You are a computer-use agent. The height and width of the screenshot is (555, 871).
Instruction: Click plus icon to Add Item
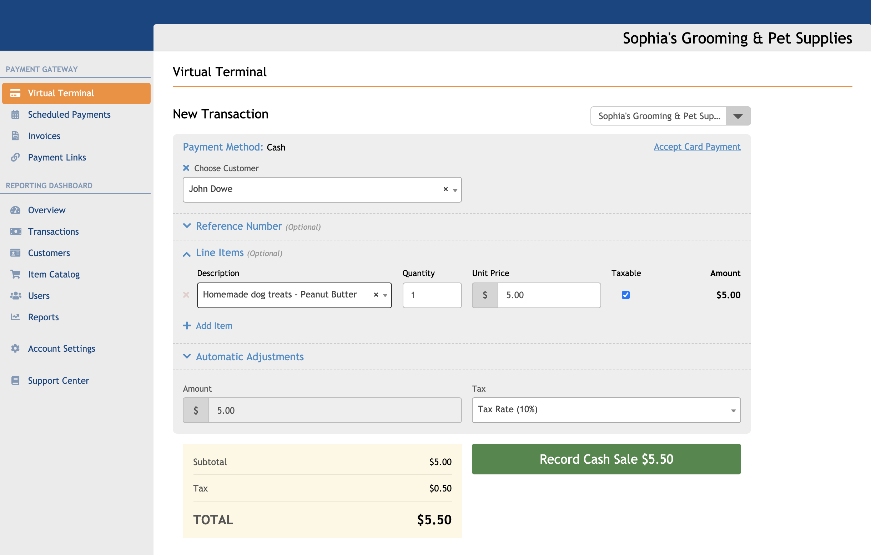tap(187, 326)
